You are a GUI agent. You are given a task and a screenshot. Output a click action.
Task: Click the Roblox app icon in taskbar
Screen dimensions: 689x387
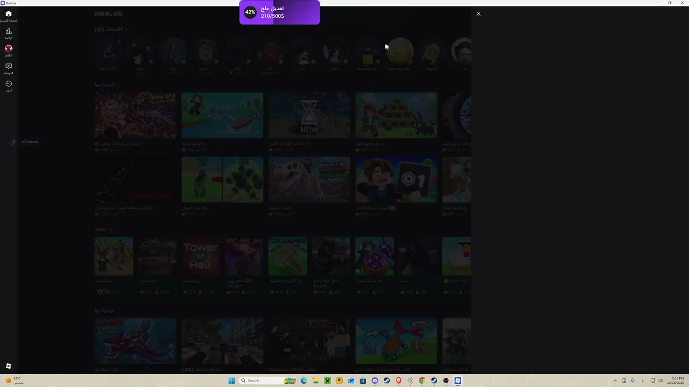tap(458, 381)
